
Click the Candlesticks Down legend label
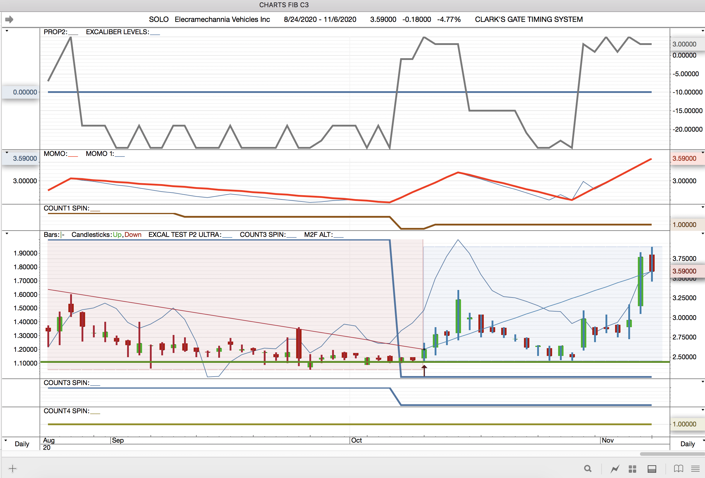(133, 235)
